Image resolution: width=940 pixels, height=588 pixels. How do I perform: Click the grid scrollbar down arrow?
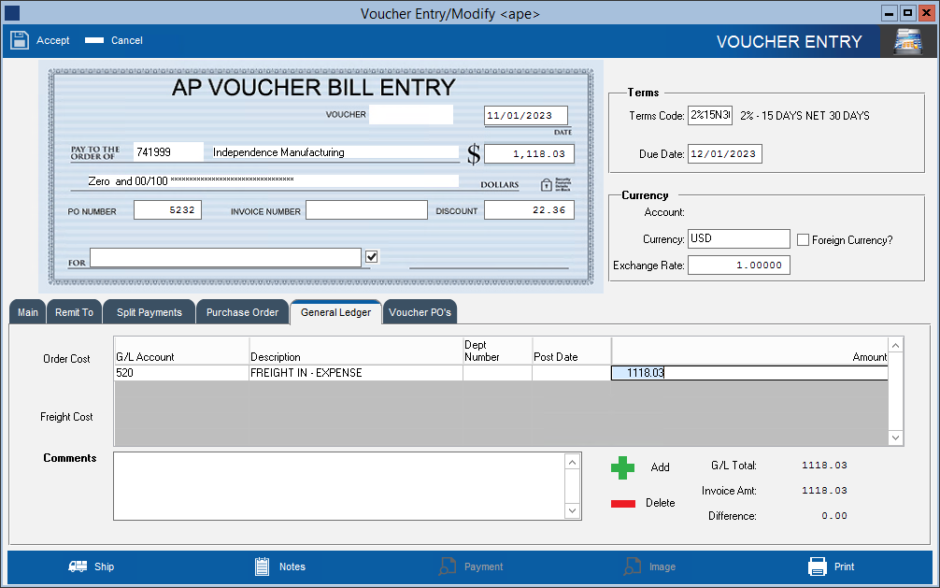pos(894,437)
